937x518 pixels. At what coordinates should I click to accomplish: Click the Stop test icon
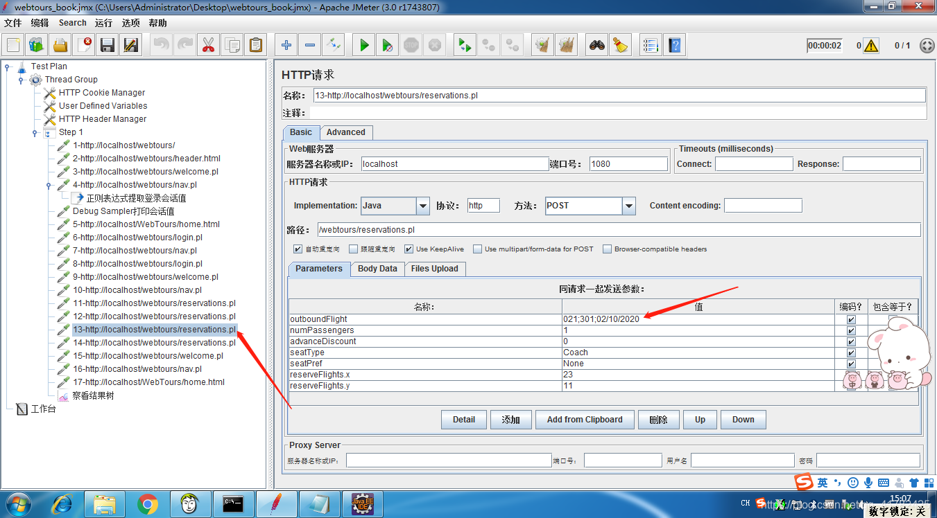point(411,46)
